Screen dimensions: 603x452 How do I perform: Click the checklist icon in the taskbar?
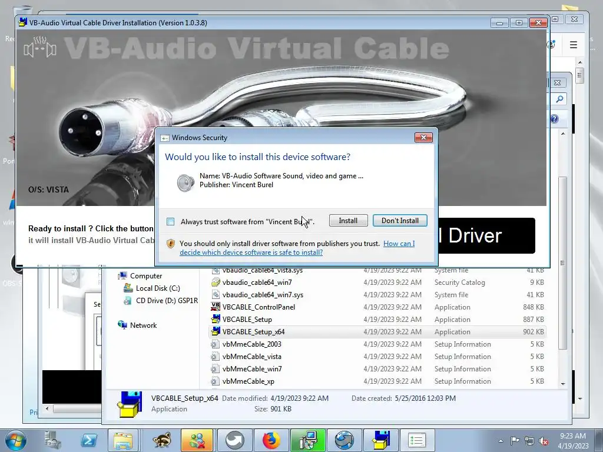416,440
